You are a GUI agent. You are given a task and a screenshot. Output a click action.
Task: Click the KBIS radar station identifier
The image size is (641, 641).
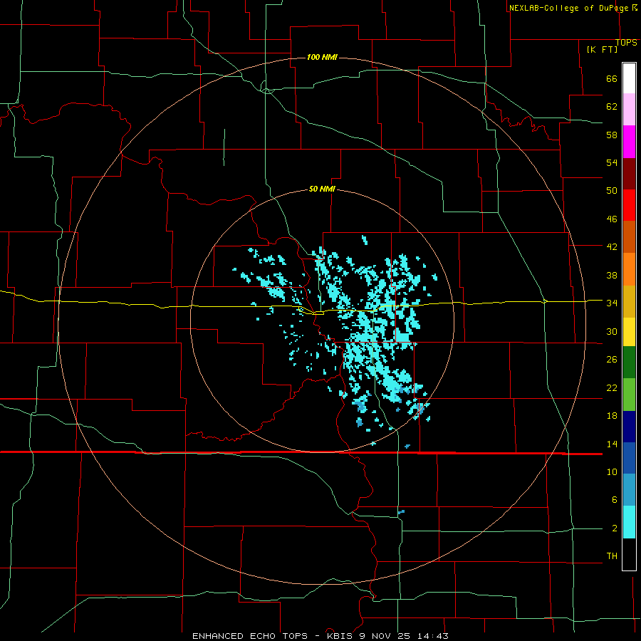pos(341,636)
